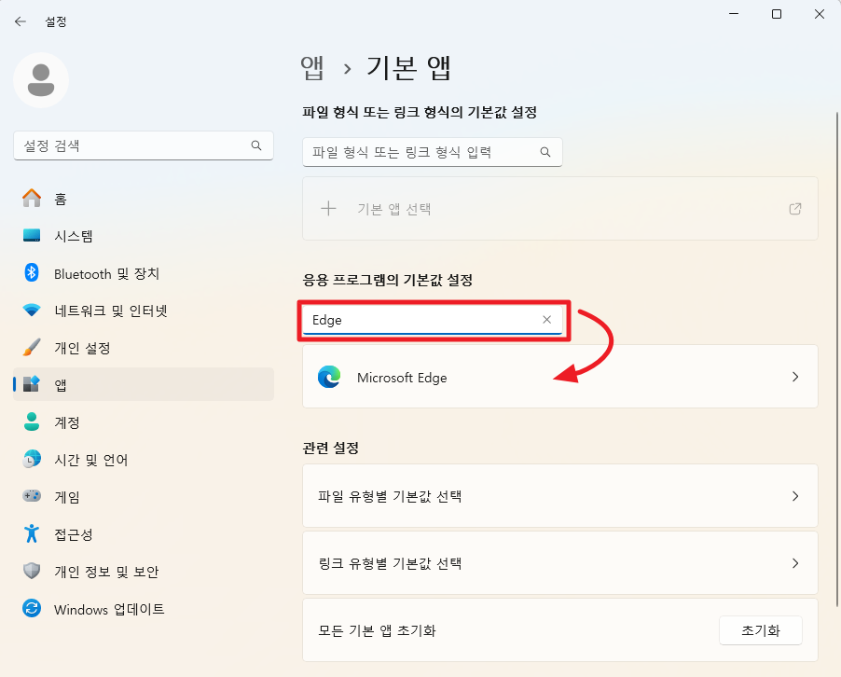
Task: Open 개인 정보 및 보안 via the shield icon
Action: point(30,572)
